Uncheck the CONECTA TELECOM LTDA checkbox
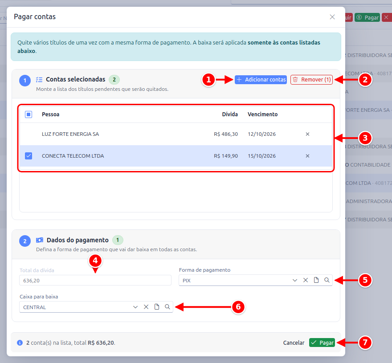392x363 pixels. [x=29, y=156]
